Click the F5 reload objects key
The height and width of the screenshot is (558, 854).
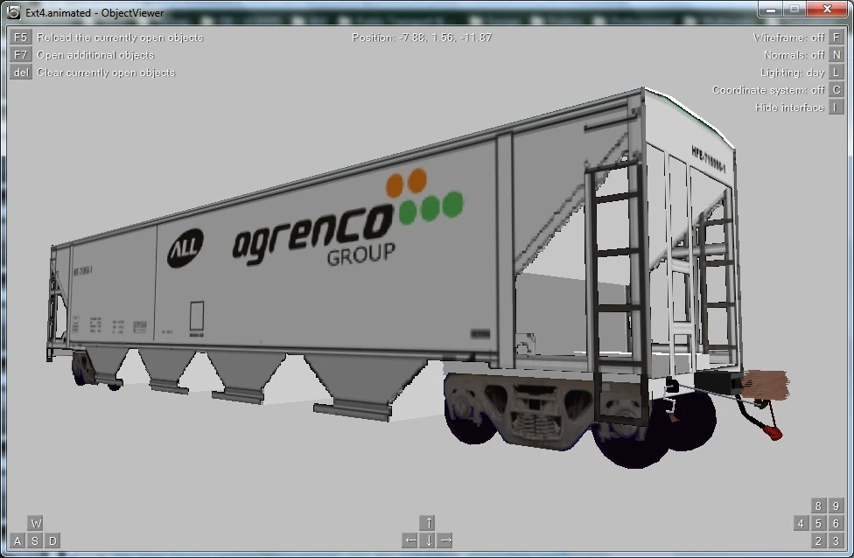20,37
